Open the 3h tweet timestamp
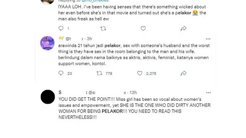This screenshot has height=138, width=246. coord(90,39)
